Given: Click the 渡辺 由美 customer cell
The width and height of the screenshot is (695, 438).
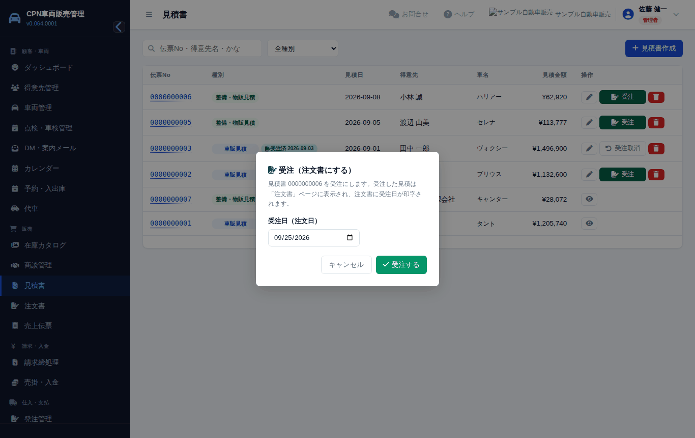Looking at the screenshot, I should [x=415, y=122].
